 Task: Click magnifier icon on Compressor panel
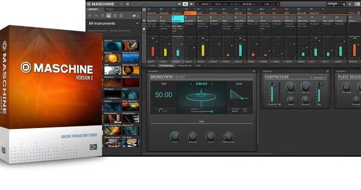[328, 72]
